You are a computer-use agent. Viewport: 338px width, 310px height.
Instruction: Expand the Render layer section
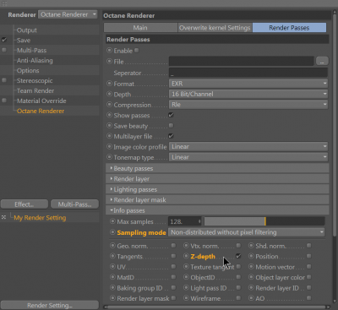point(217,179)
